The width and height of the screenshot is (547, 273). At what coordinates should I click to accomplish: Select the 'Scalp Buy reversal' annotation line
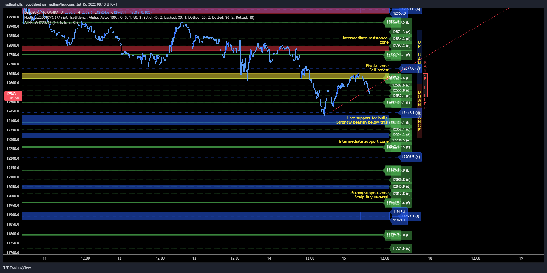371,197
